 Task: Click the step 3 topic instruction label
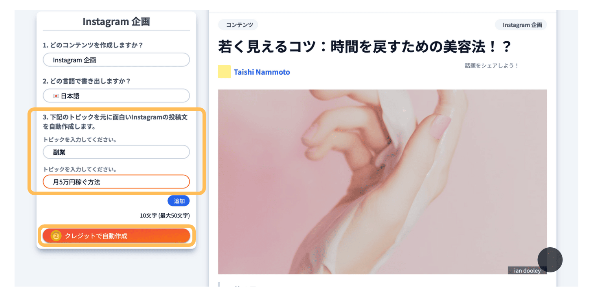point(116,122)
